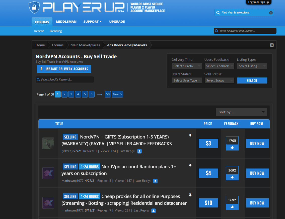Click the pin icon on Cheap proxies listing
This screenshot has width=285, height=219.
[x=190, y=195]
